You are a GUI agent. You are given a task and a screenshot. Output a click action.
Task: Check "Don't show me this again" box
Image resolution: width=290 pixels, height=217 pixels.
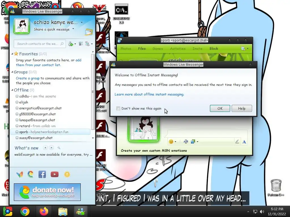tap(118, 108)
